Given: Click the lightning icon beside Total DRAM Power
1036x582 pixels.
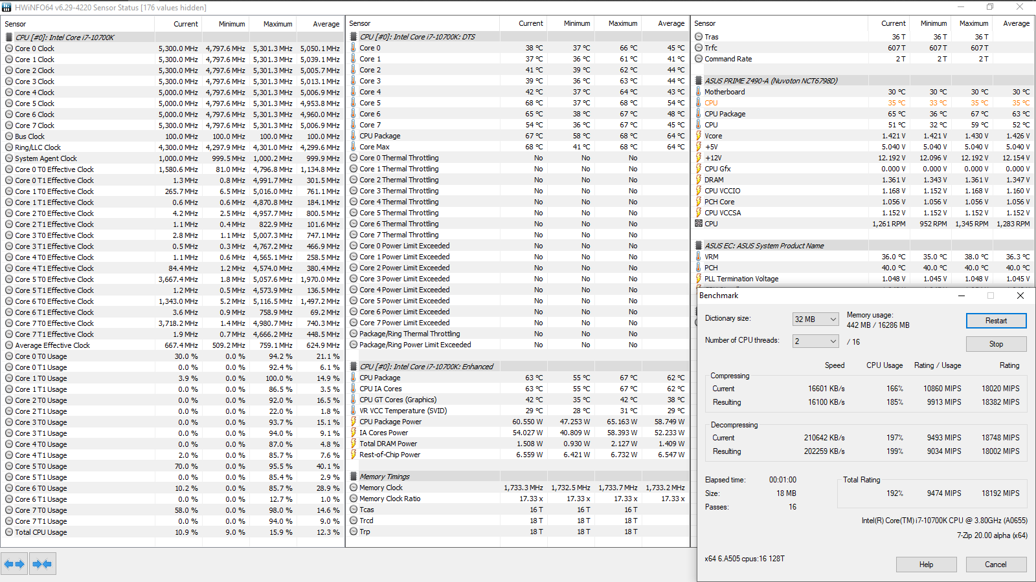Looking at the screenshot, I should point(354,444).
